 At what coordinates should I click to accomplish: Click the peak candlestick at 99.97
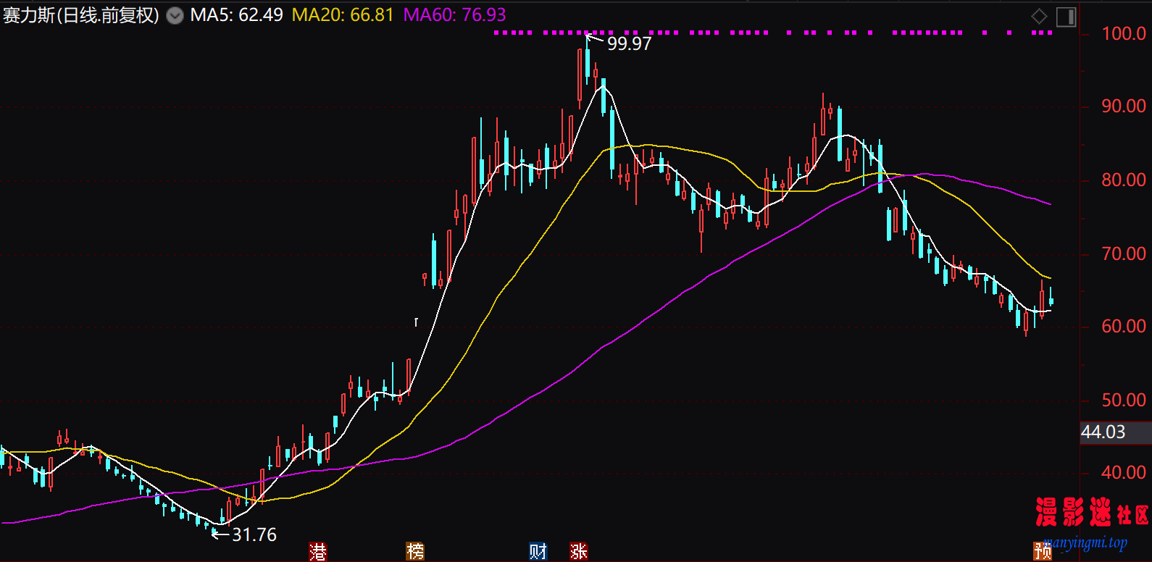587,62
